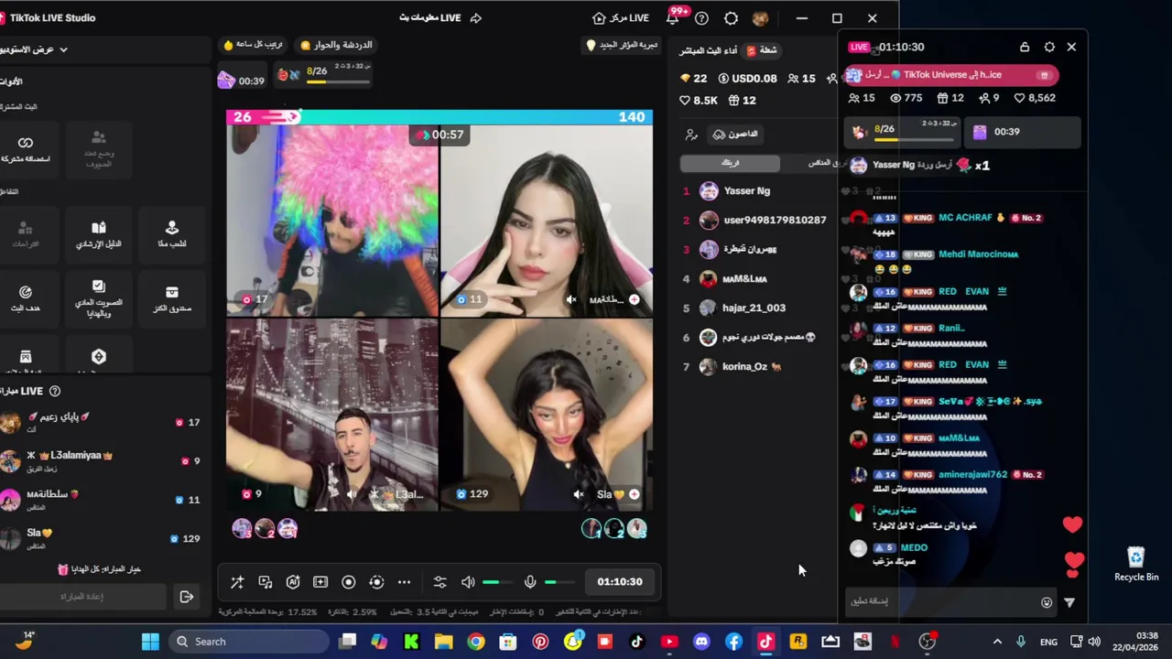1172x659 pixels.
Task: Open the co-host link tool tile
Action: [26, 148]
